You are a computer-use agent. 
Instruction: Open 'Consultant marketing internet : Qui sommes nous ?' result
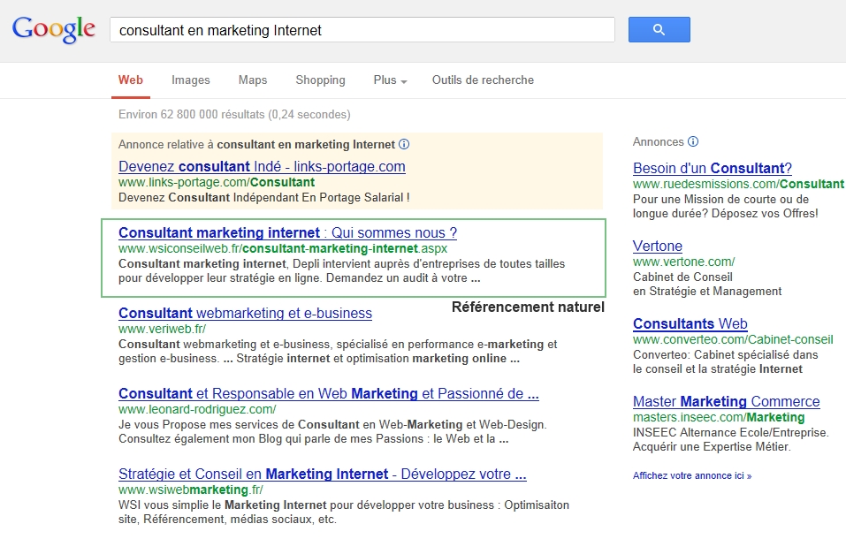point(287,233)
